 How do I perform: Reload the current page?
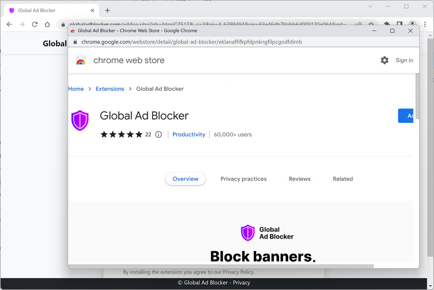coord(34,24)
